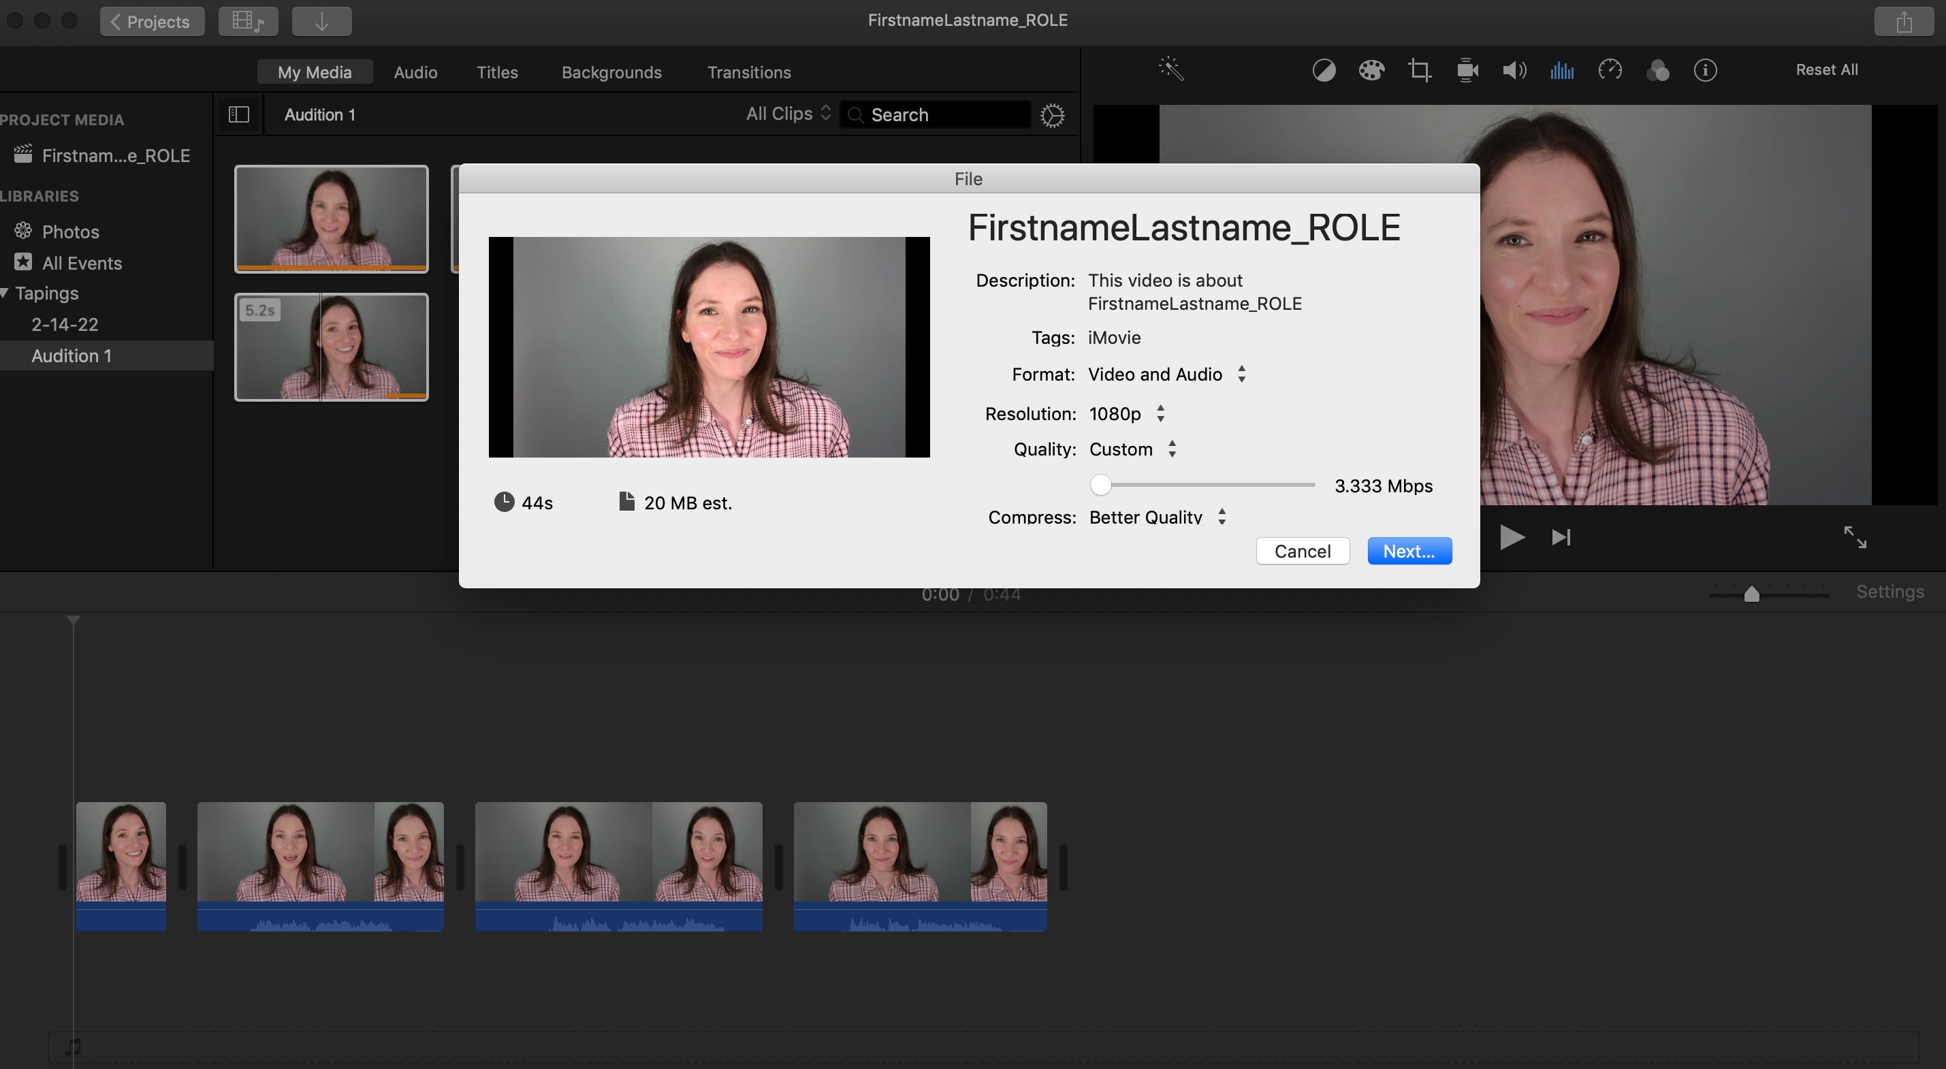
Task: Switch to the Audio tab in media browser
Action: 416,72
